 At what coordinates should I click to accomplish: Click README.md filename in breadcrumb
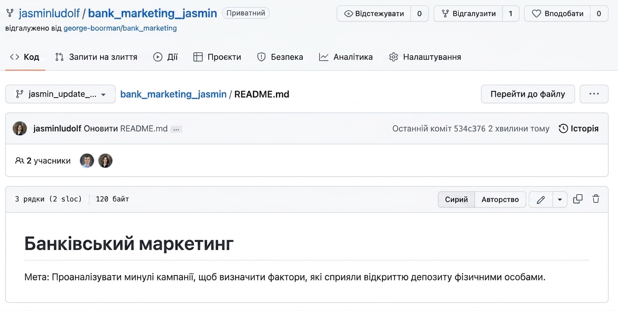[x=262, y=94]
